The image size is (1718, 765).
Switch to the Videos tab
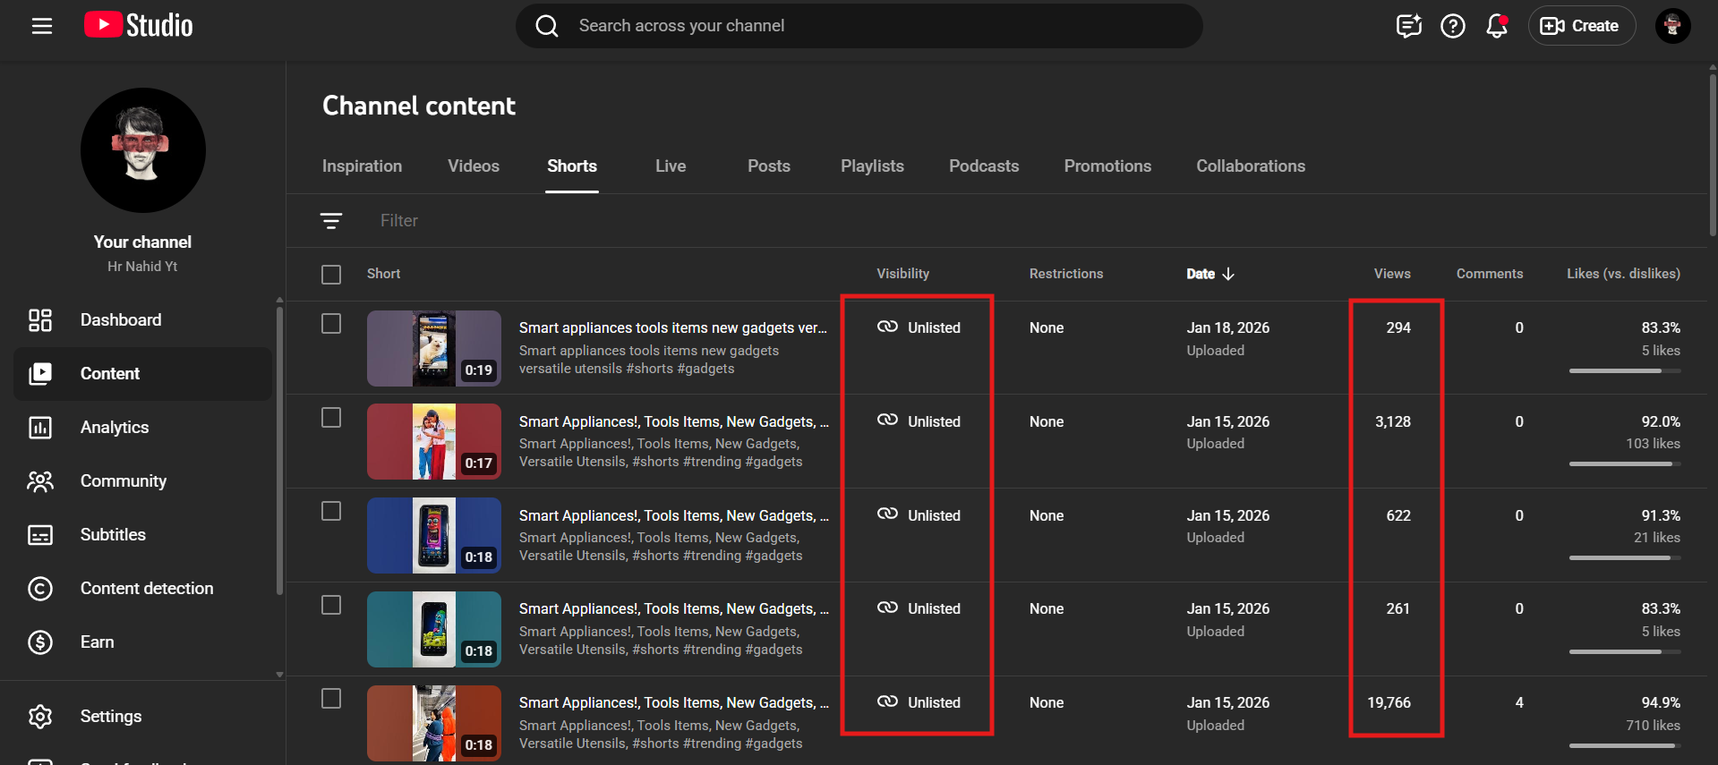[x=473, y=166]
